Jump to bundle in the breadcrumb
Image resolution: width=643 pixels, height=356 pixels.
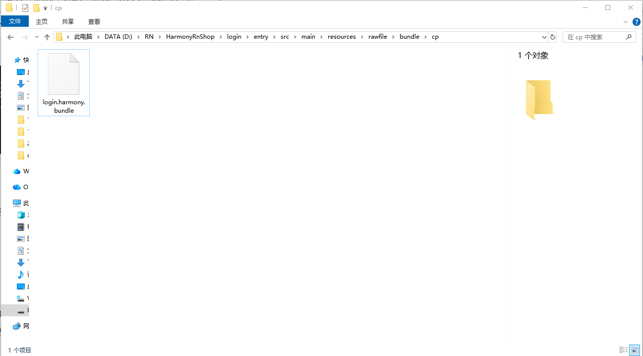click(409, 37)
